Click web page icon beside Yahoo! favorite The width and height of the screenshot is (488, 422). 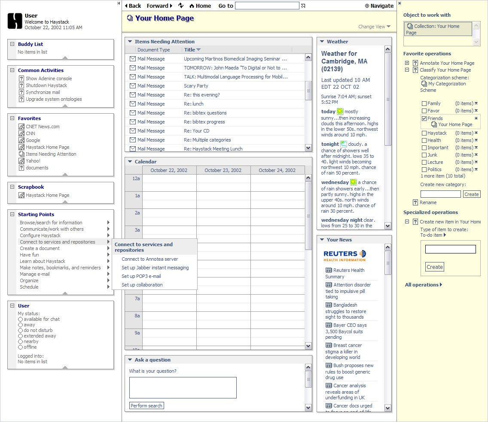coord(21,161)
